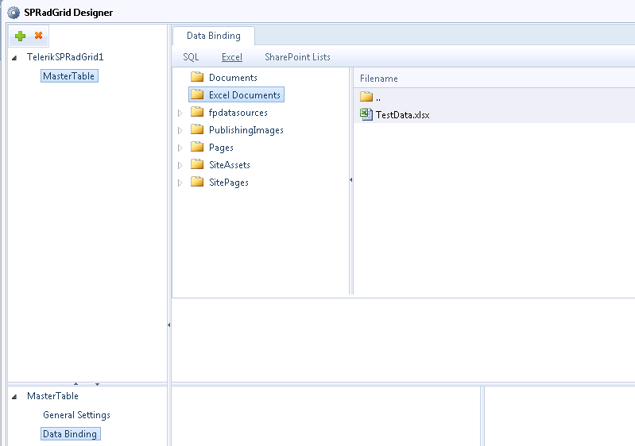This screenshot has width=635, height=446.
Task: Expand the SitePages folder
Action: click(180, 183)
